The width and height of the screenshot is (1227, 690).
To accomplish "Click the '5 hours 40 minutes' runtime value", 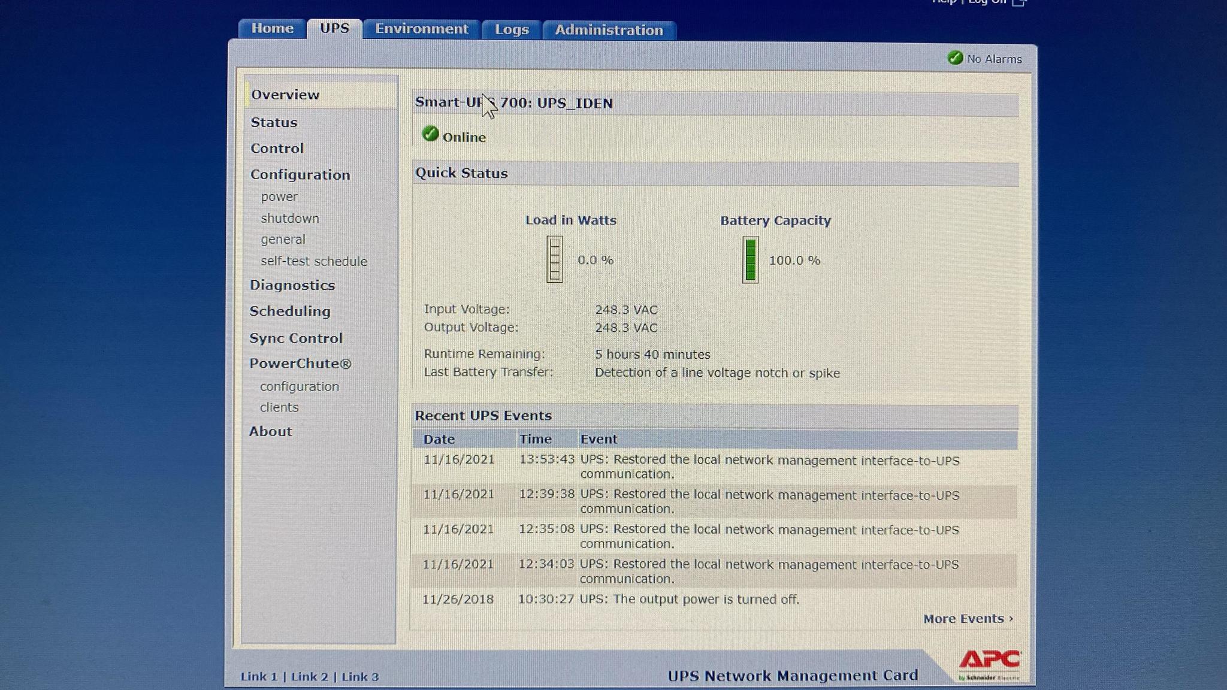I will click(652, 355).
